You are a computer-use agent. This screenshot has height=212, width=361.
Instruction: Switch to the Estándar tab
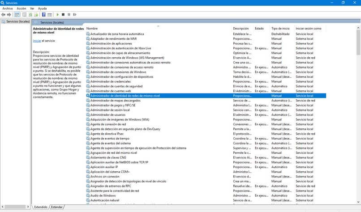(57, 207)
